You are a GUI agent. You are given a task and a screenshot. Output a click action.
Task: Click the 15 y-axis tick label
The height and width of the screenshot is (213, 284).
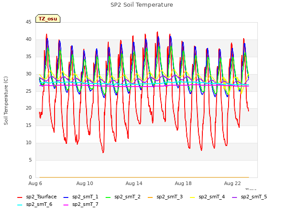[x=28, y=125]
